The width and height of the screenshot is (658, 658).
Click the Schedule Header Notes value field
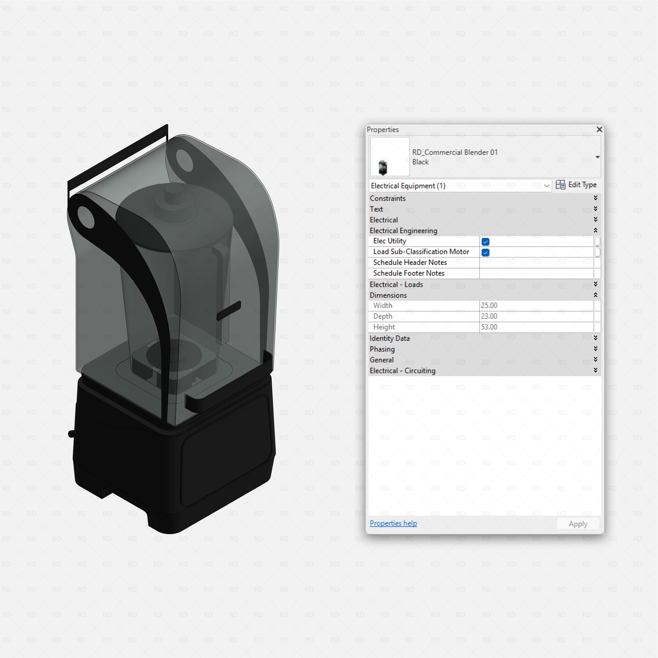(x=536, y=262)
